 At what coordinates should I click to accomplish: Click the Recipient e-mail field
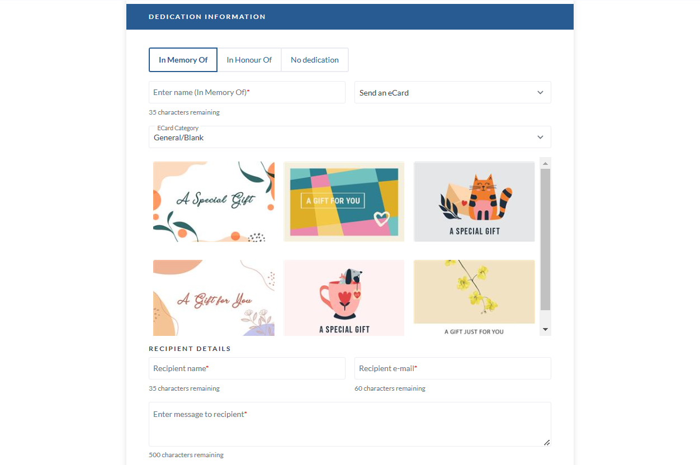click(453, 368)
